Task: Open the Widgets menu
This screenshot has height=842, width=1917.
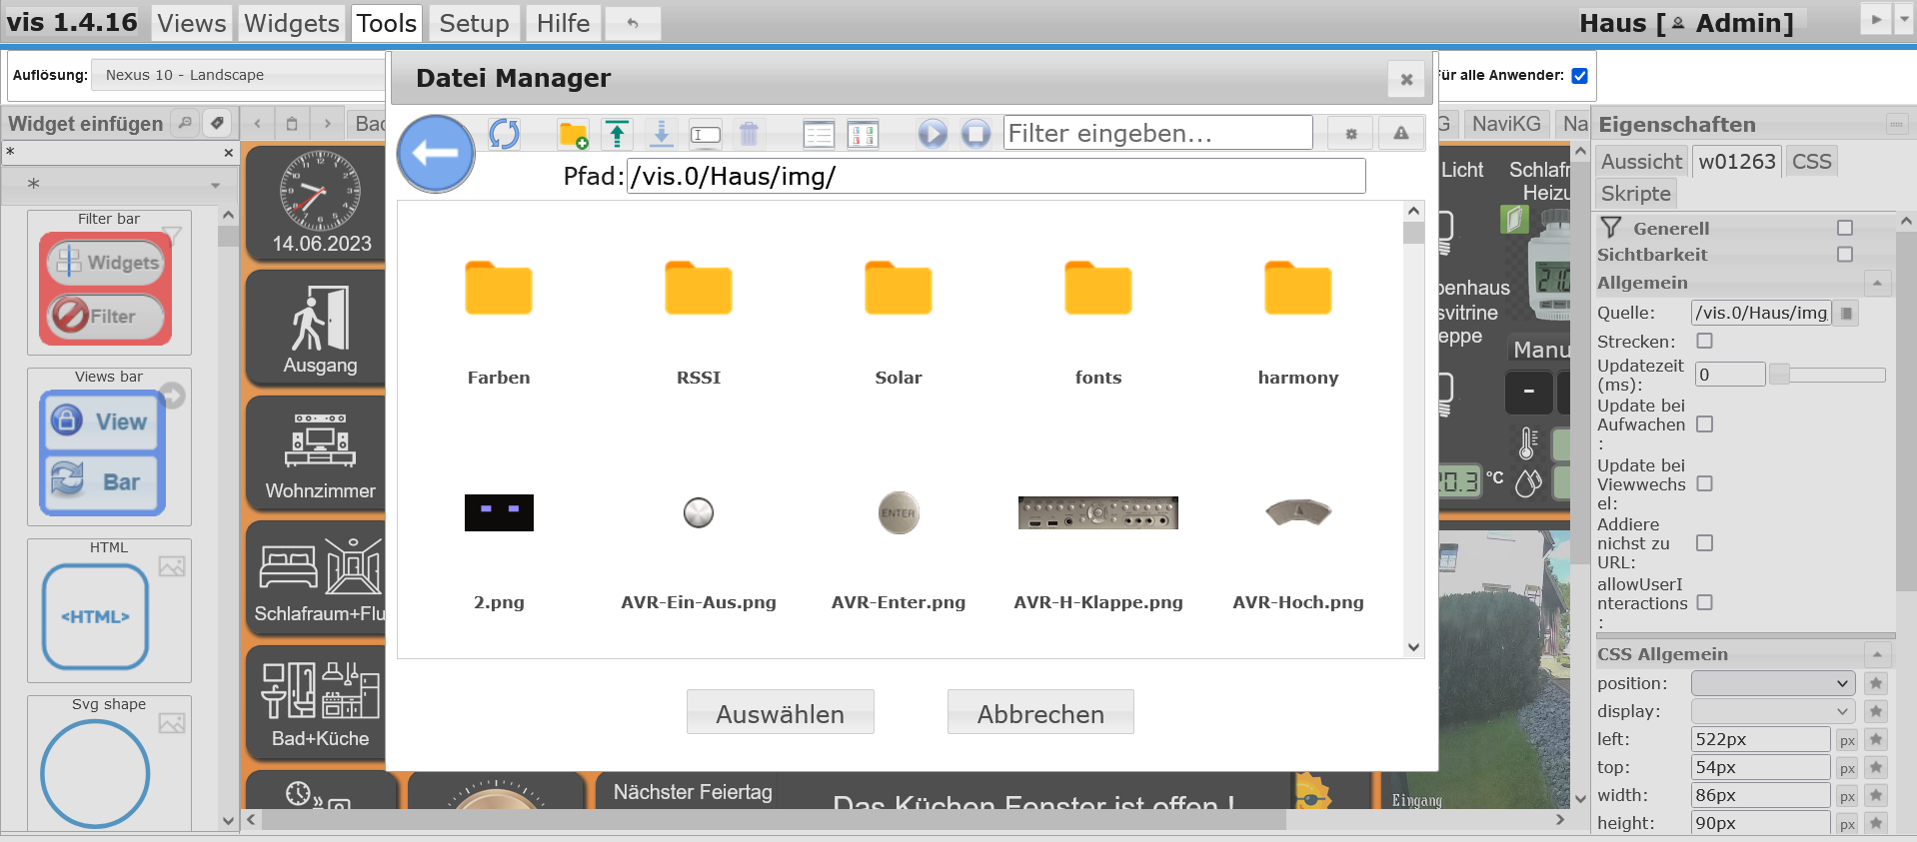Action: (292, 23)
